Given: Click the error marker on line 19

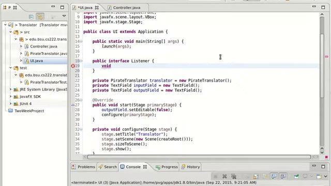Looking at the screenshot, I should coord(73,66).
